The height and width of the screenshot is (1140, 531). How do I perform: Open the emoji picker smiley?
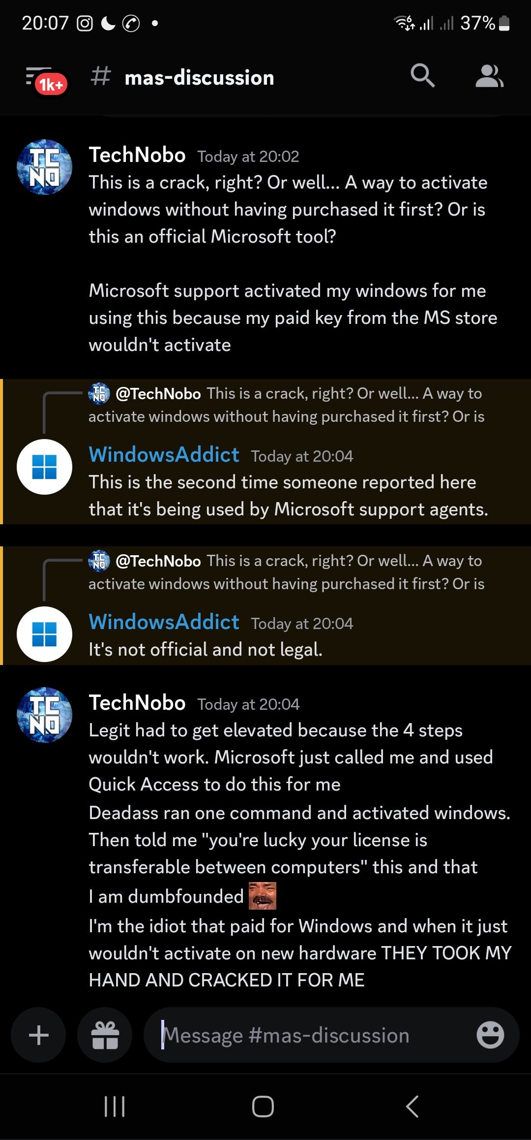(490, 1035)
